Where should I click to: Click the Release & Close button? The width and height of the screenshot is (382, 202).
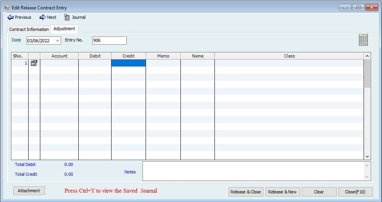[x=246, y=192]
